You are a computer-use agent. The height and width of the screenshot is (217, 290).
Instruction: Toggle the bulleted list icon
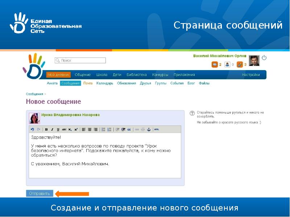(x=103, y=129)
